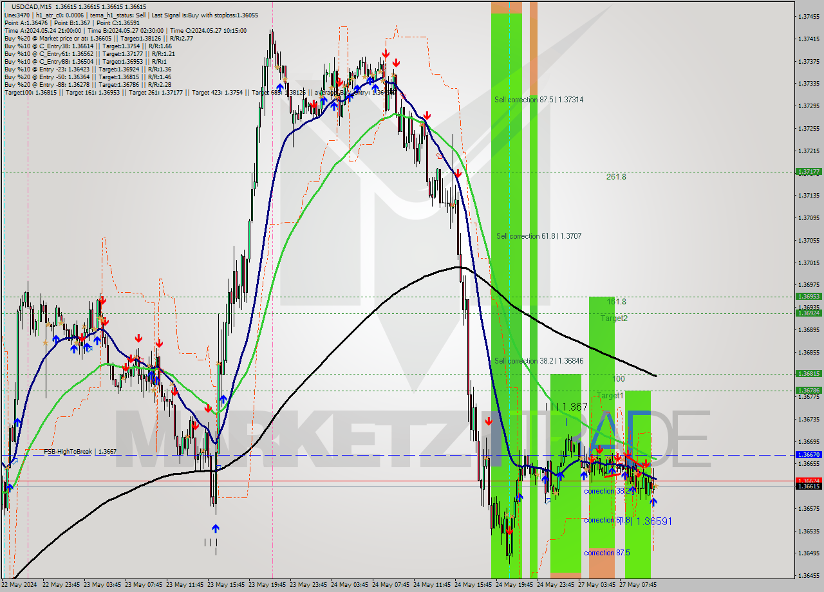Click the 1.36535 price scale label

pyautogui.click(x=809, y=531)
